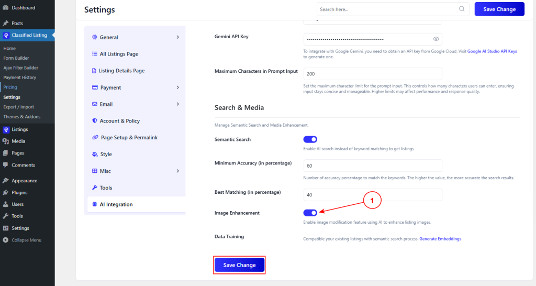Click the Search & Media section heading
536x286 pixels.
tap(239, 107)
